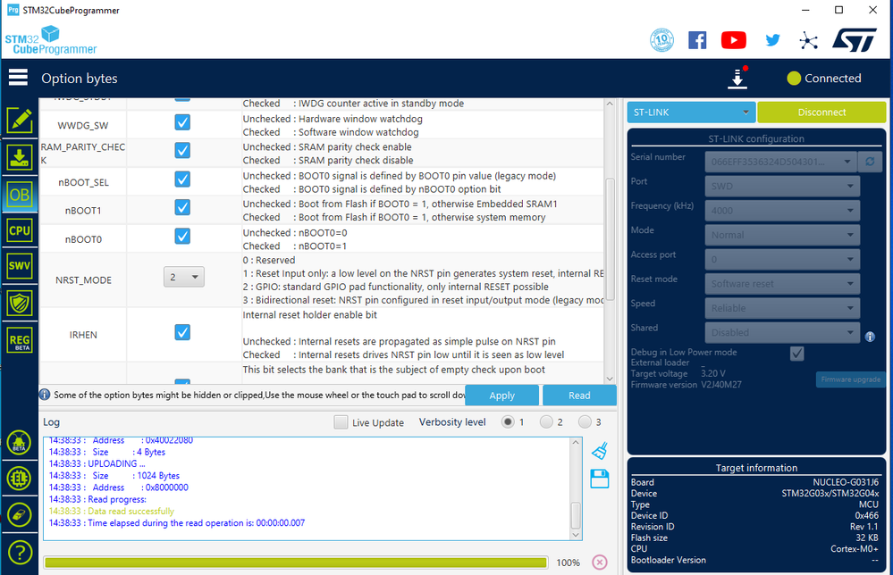Click the Disconnect button

(x=821, y=112)
